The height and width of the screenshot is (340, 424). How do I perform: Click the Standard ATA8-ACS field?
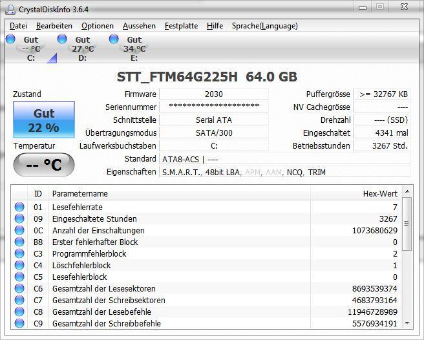(285, 159)
